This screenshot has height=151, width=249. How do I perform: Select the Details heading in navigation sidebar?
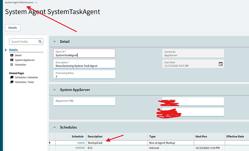pos(13,50)
